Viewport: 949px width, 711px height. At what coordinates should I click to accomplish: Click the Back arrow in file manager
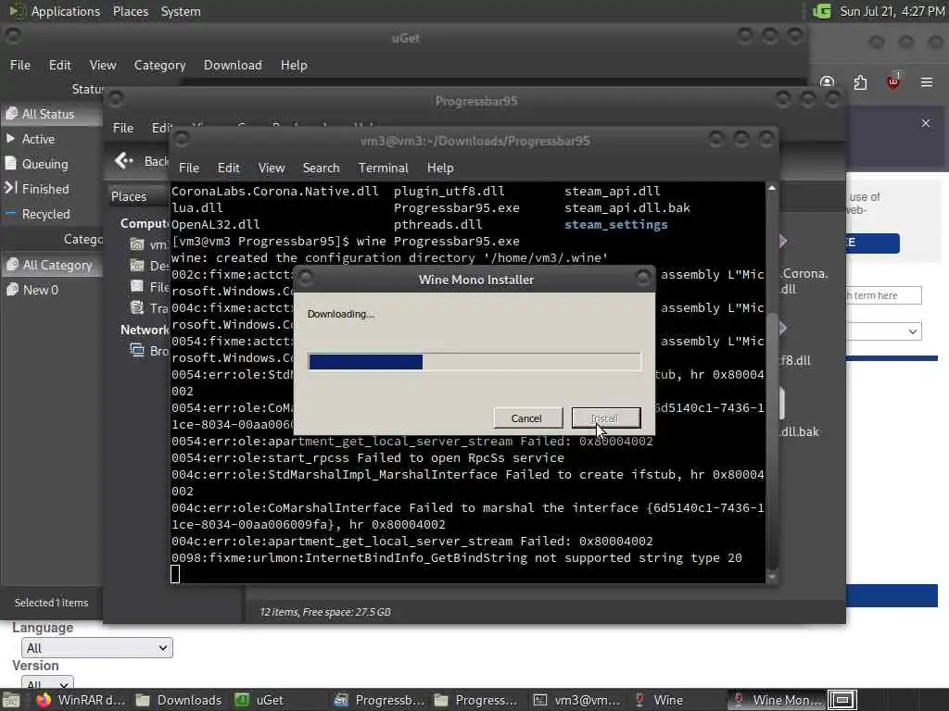coord(123,160)
